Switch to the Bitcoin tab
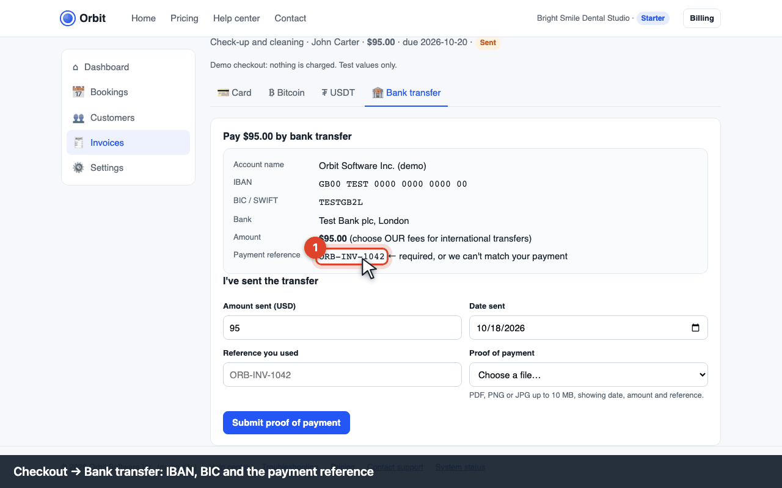Image resolution: width=782 pixels, height=488 pixels. tap(287, 93)
